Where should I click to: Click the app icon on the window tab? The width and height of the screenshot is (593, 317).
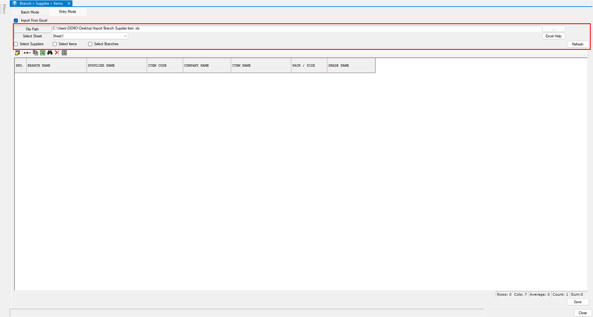point(15,3)
